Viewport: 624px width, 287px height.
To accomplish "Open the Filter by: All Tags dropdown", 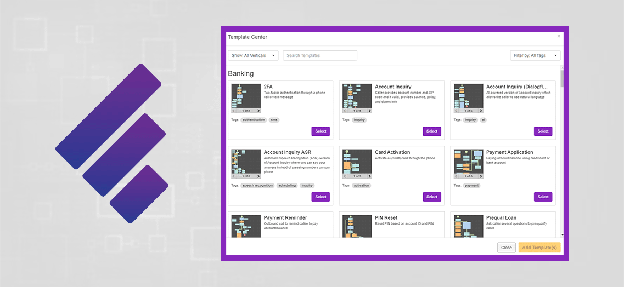I will (x=535, y=55).
